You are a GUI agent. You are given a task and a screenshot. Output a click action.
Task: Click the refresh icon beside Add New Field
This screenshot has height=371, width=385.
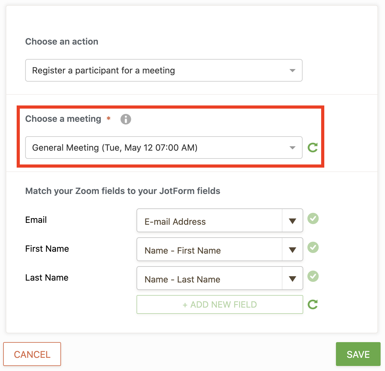pos(313,304)
